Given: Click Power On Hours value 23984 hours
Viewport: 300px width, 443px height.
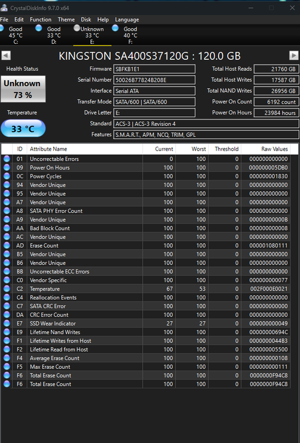Looking at the screenshot, I should pyautogui.click(x=277, y=113).
